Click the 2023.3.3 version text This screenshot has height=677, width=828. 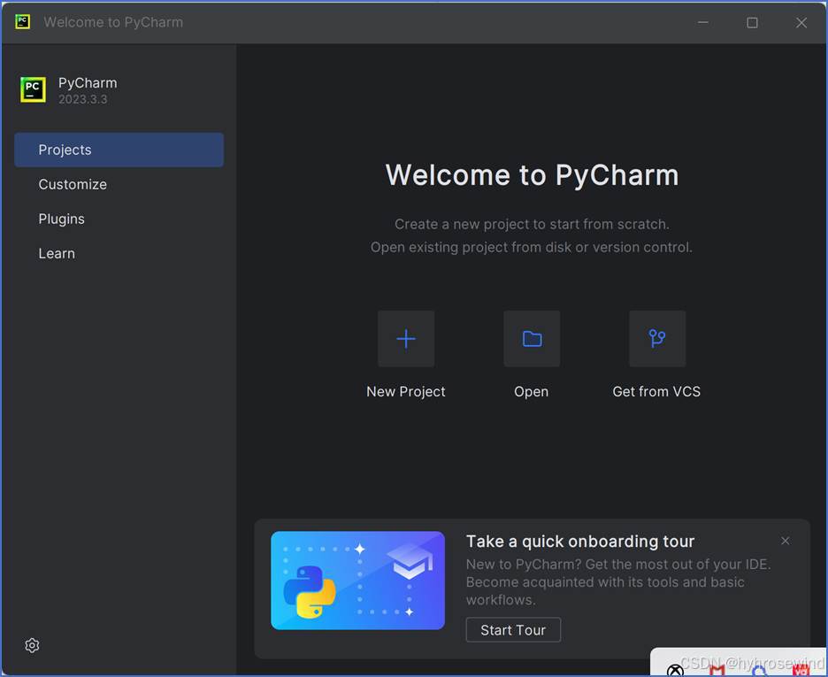point(83,99)
